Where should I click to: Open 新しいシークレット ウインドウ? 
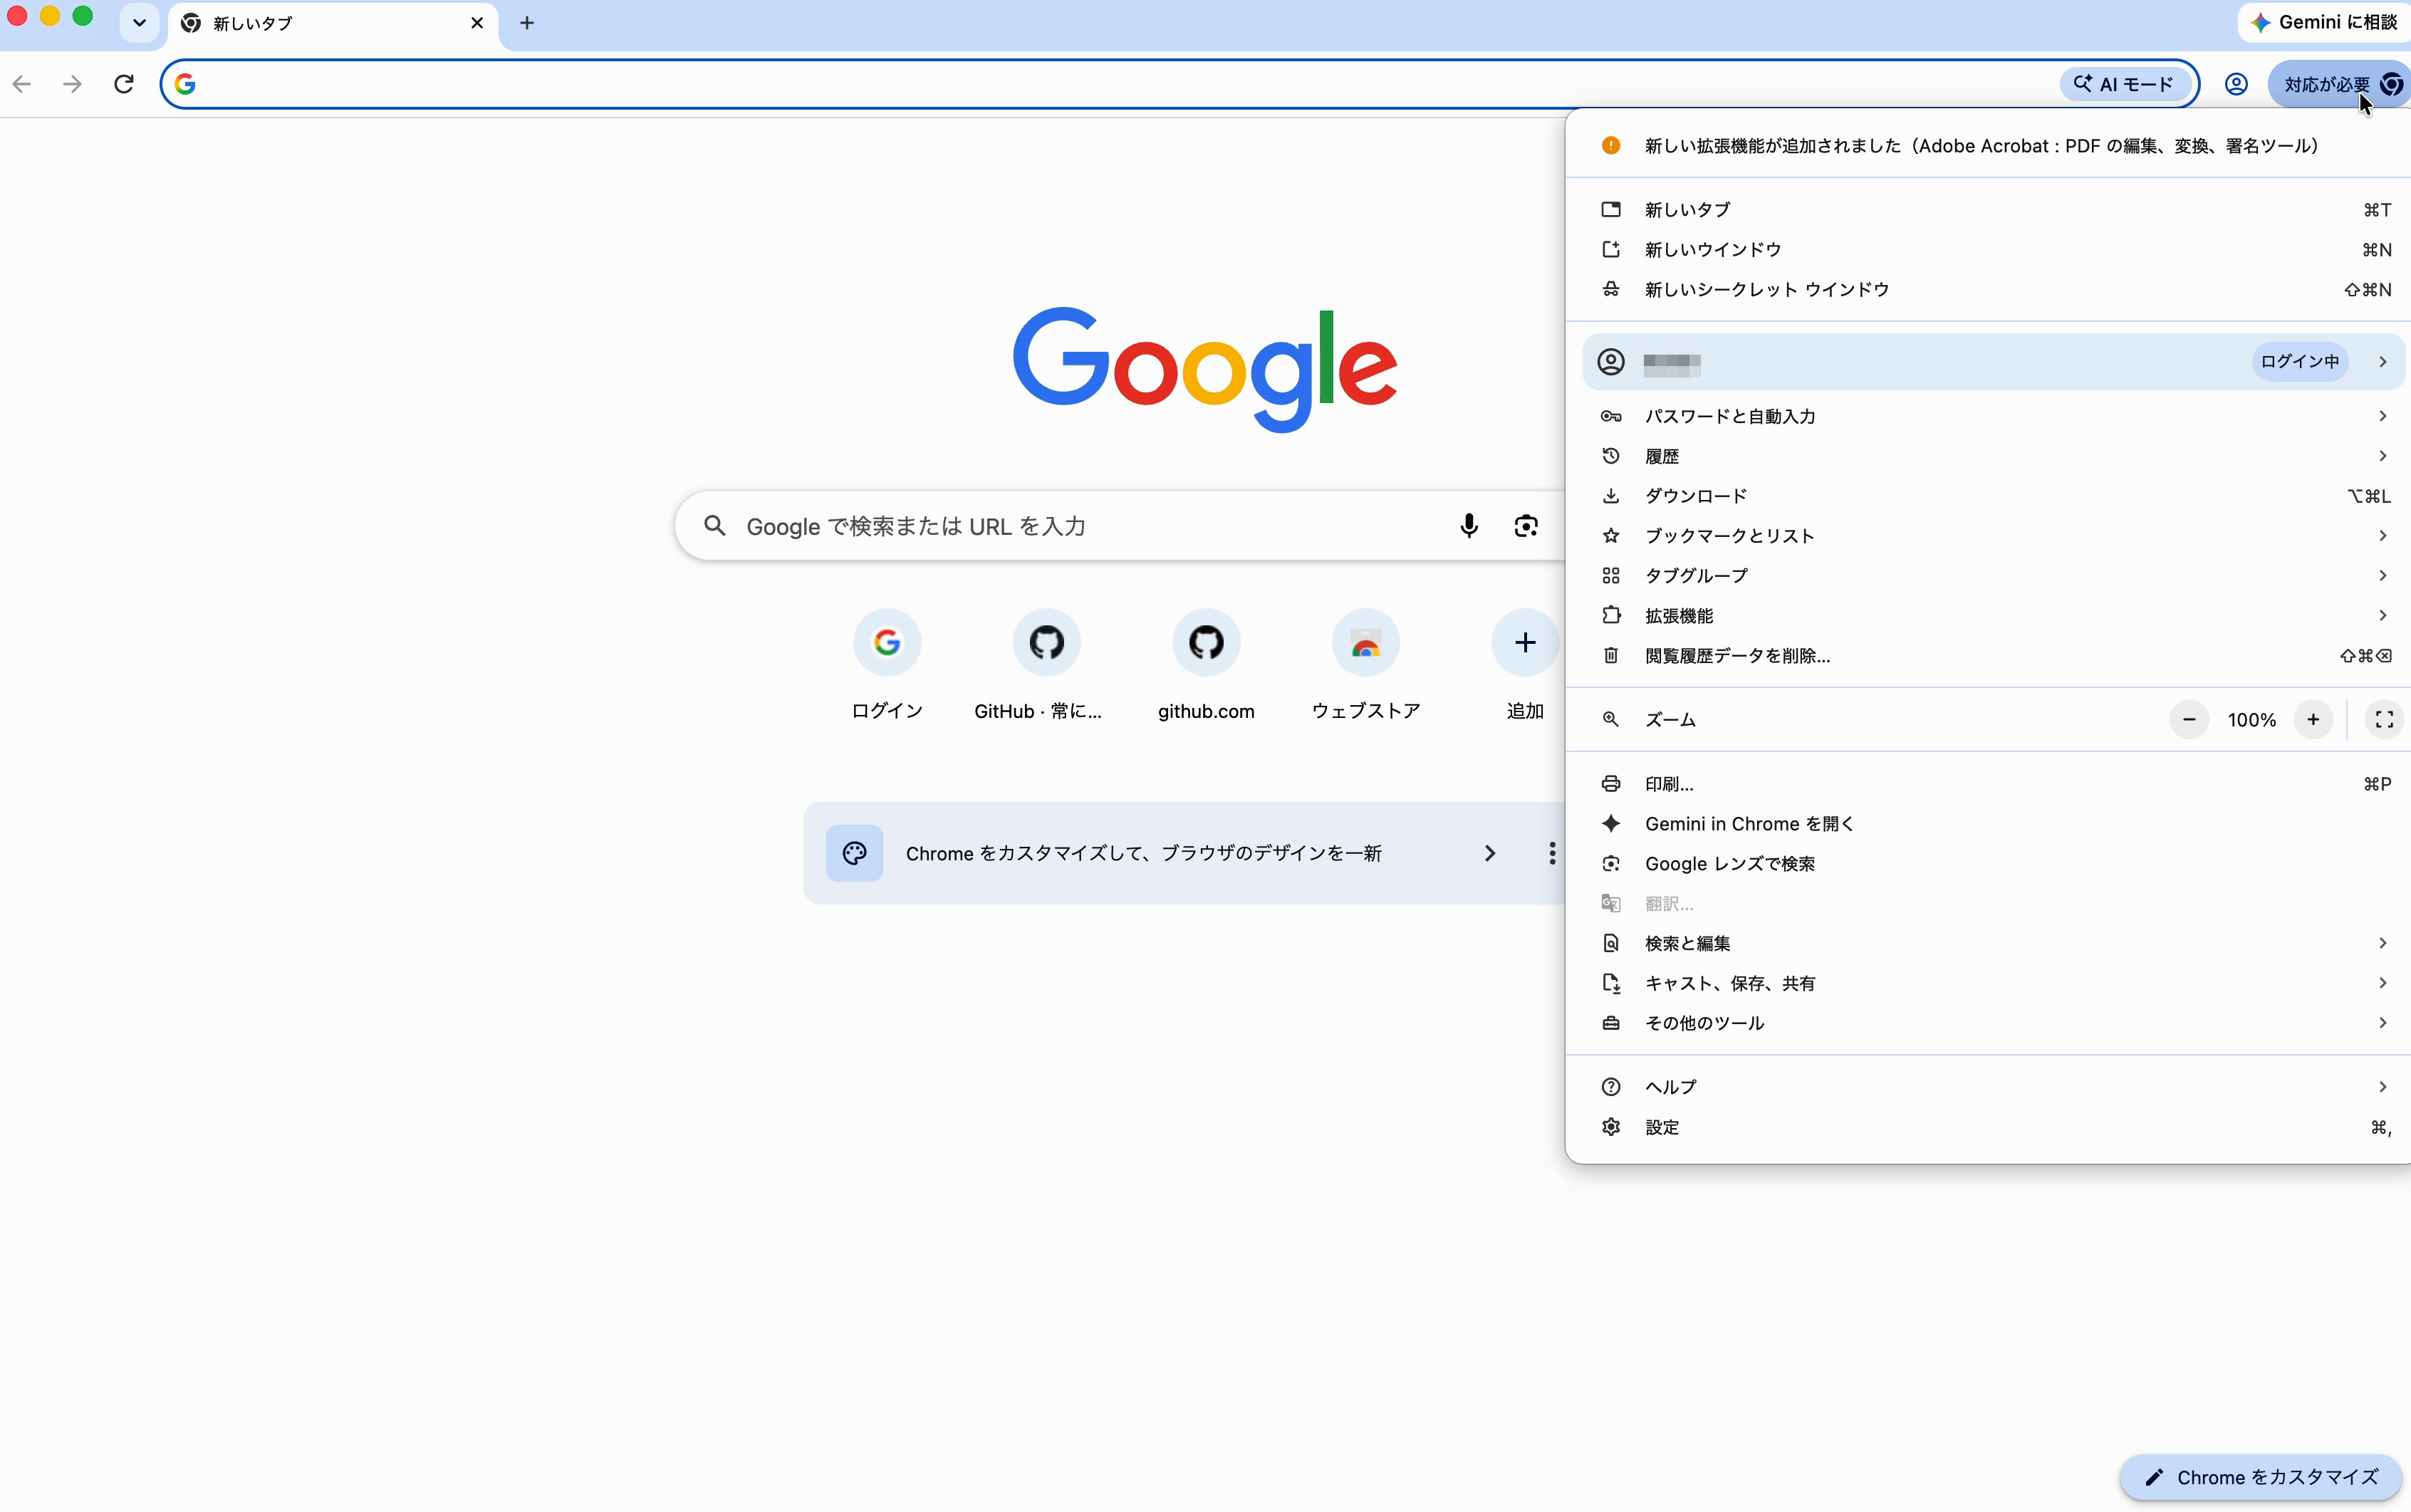[1988, 290]
